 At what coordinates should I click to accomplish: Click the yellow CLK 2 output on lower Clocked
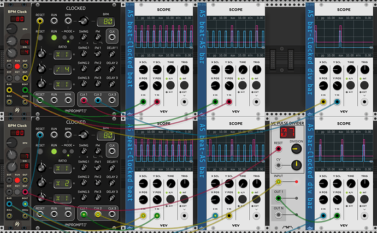[98, 214]
